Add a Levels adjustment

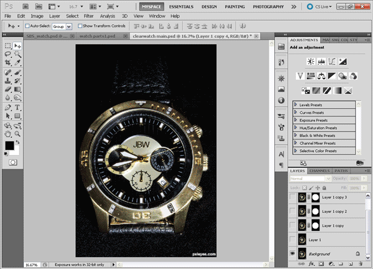(321, 62)
